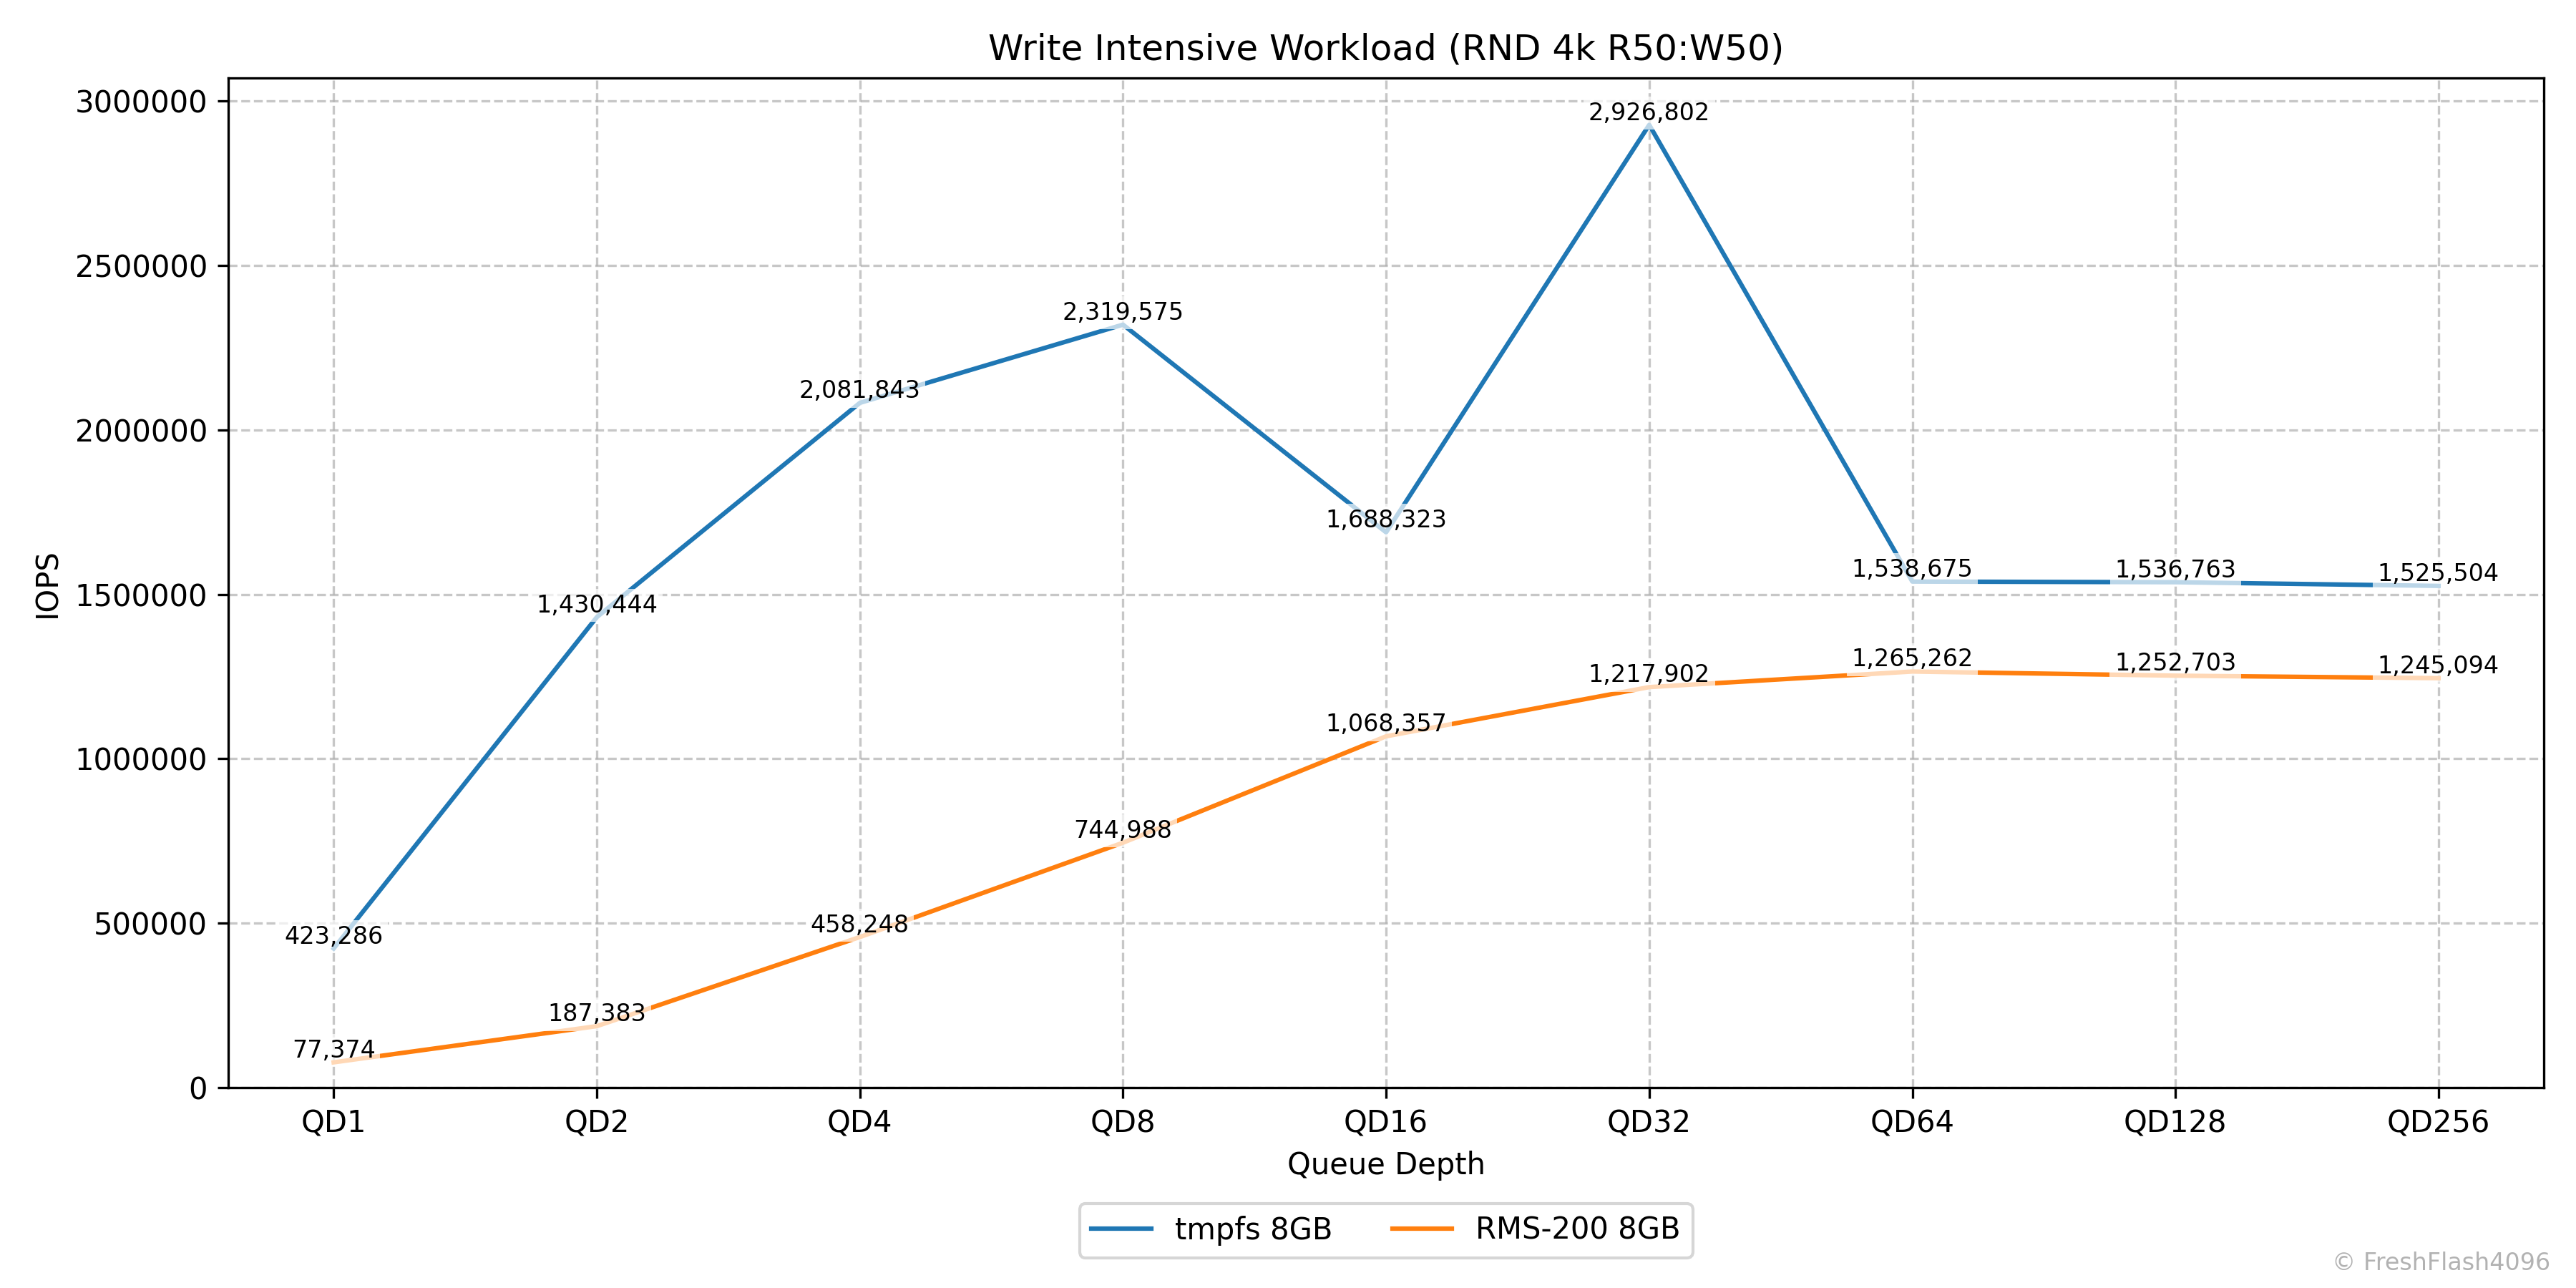Click the RMS-200 8GB legend entry

[x=1577, y=1229]
